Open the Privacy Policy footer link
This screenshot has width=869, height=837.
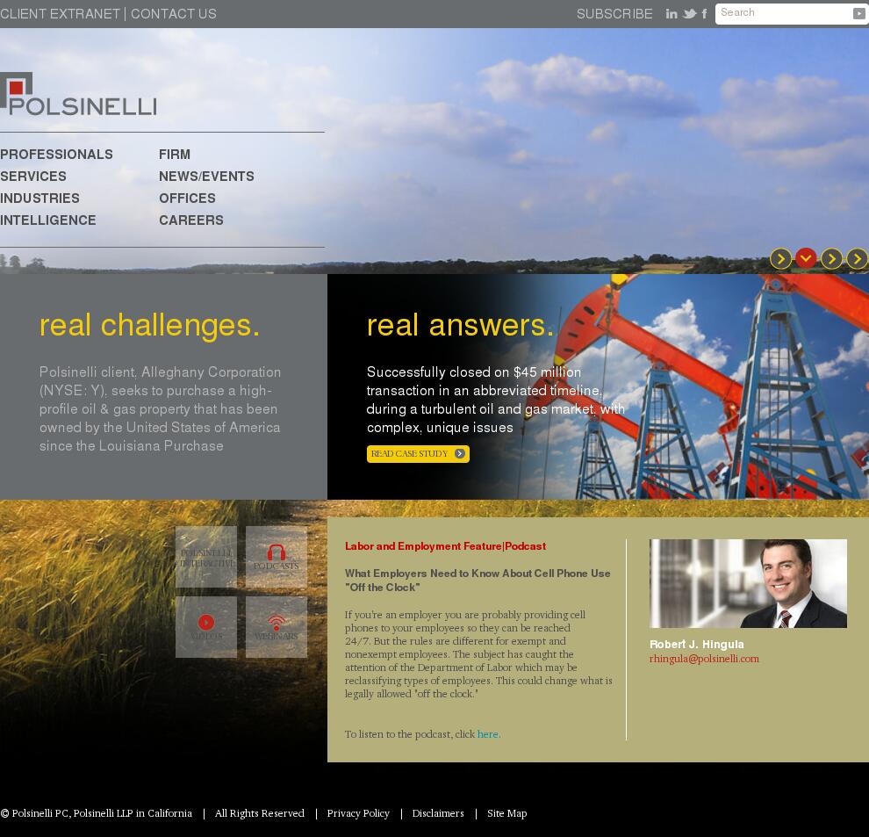(358, 813)
